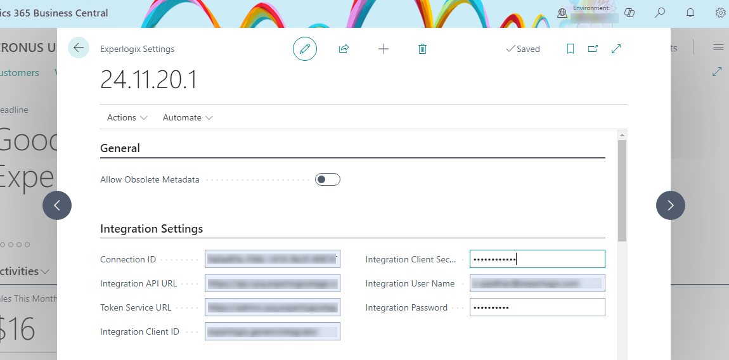The image size is (729, 360).
Task: Click the environment globe icon
Action: tap(562, 13)
